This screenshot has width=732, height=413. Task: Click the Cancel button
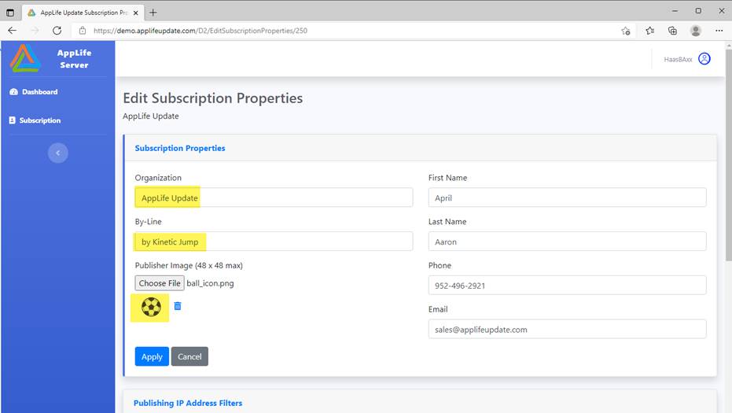tap(189, 356)
